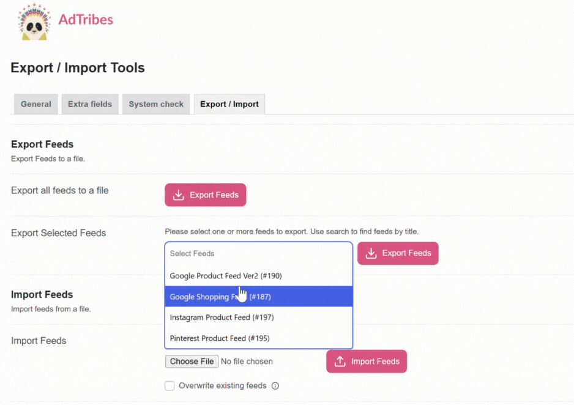Click download icon on export-all Export Feeds button
The height and width of the screenshot is (405, 574).
(179, 195)
